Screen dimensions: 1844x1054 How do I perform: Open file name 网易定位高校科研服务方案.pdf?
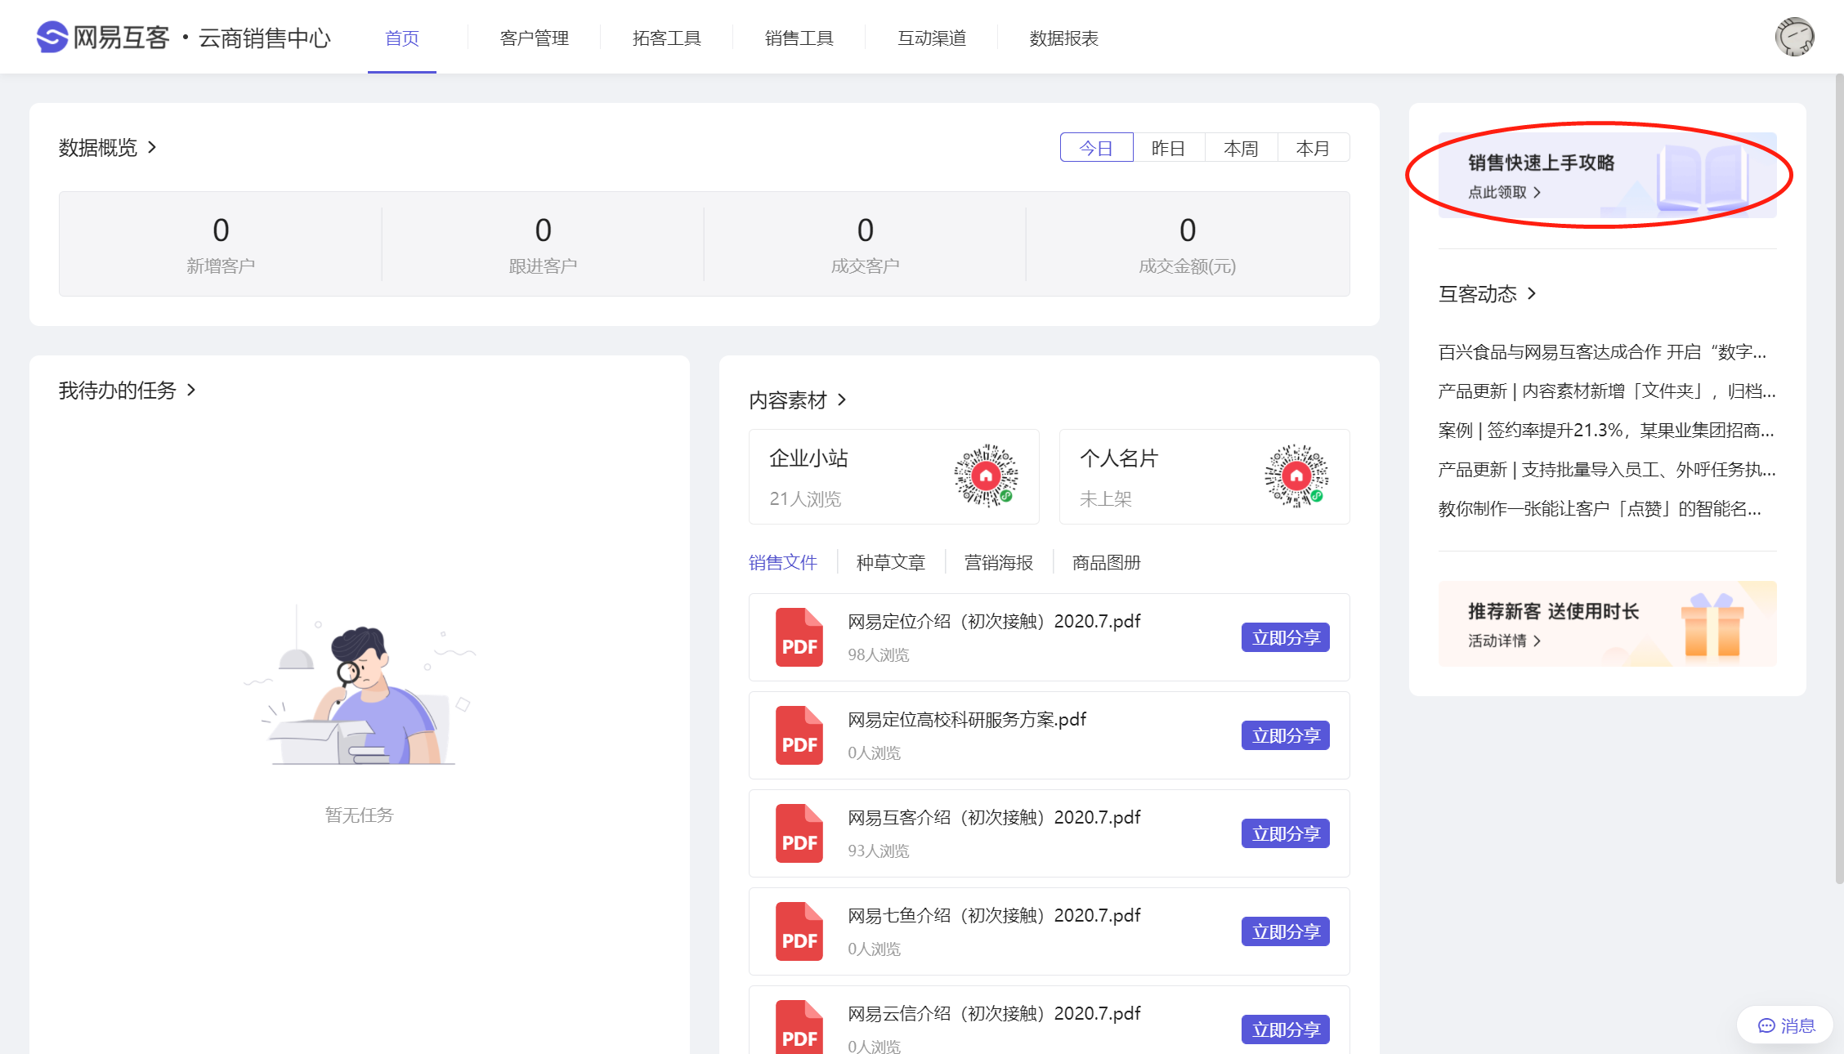coord(967,719)
